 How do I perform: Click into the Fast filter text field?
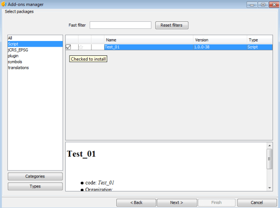point(120,25)
